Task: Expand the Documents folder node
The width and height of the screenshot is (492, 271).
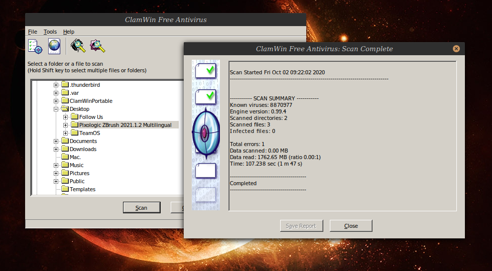Action: pos(56,141)
